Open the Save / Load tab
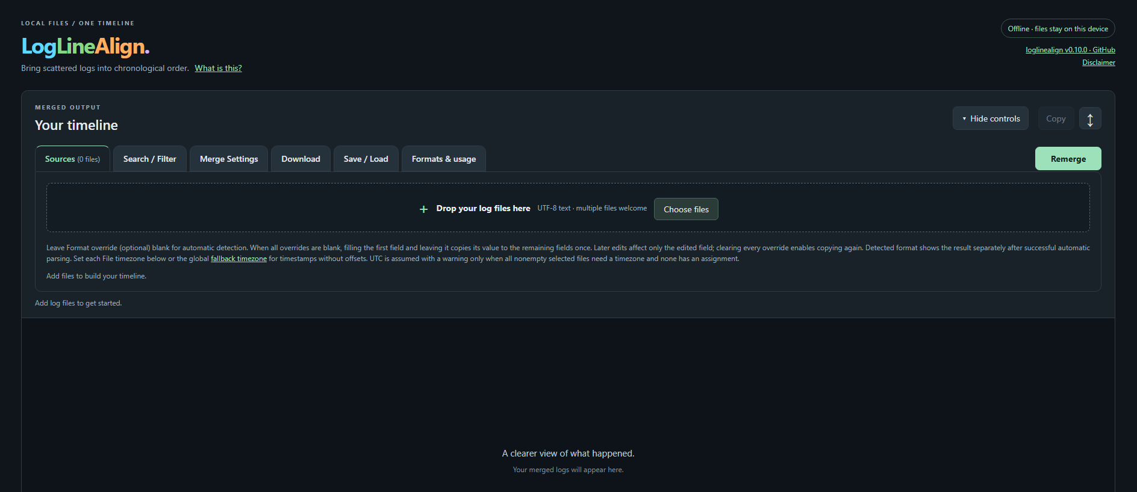Screen dimensions: 1137x492 pos(366,159)
